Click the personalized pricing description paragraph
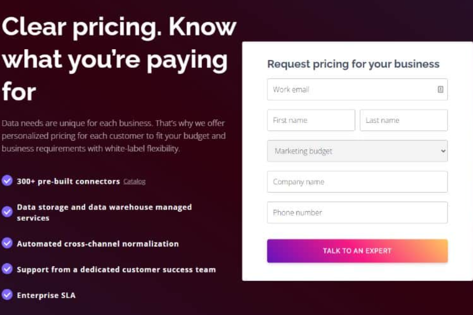The image size is (473, 315). click(x=113, y=136)
